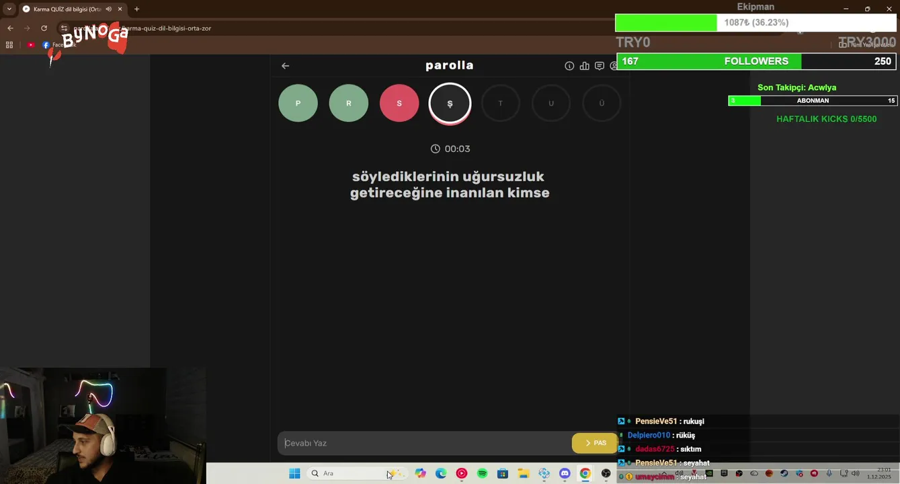900x484 pixels.
Task: Click the streamer webcam thumbnail
Action: (x=103, y=426)
